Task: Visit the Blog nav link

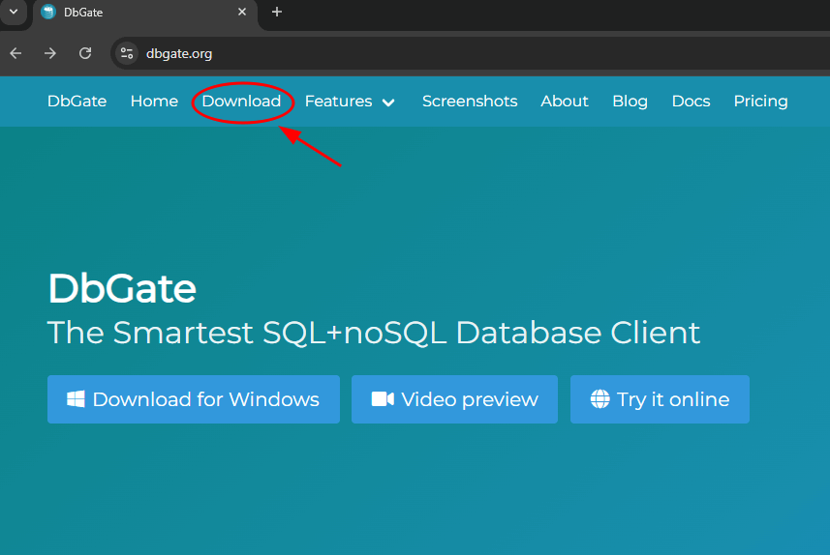Action: (x=630, y=101)
